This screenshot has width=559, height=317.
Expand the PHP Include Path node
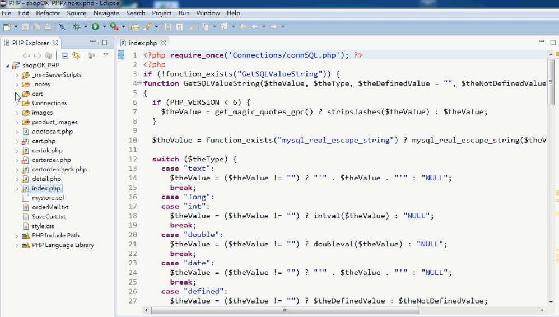[17, 236]
